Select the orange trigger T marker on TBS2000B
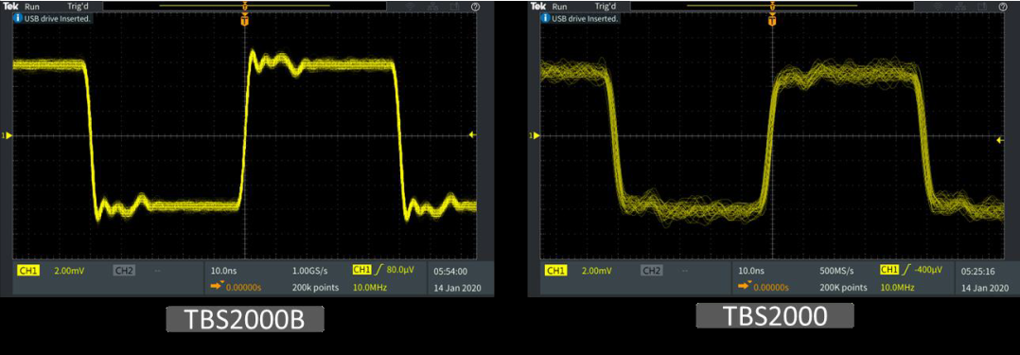Viewport: 1020px width, 355px height. tap(244, 20)
